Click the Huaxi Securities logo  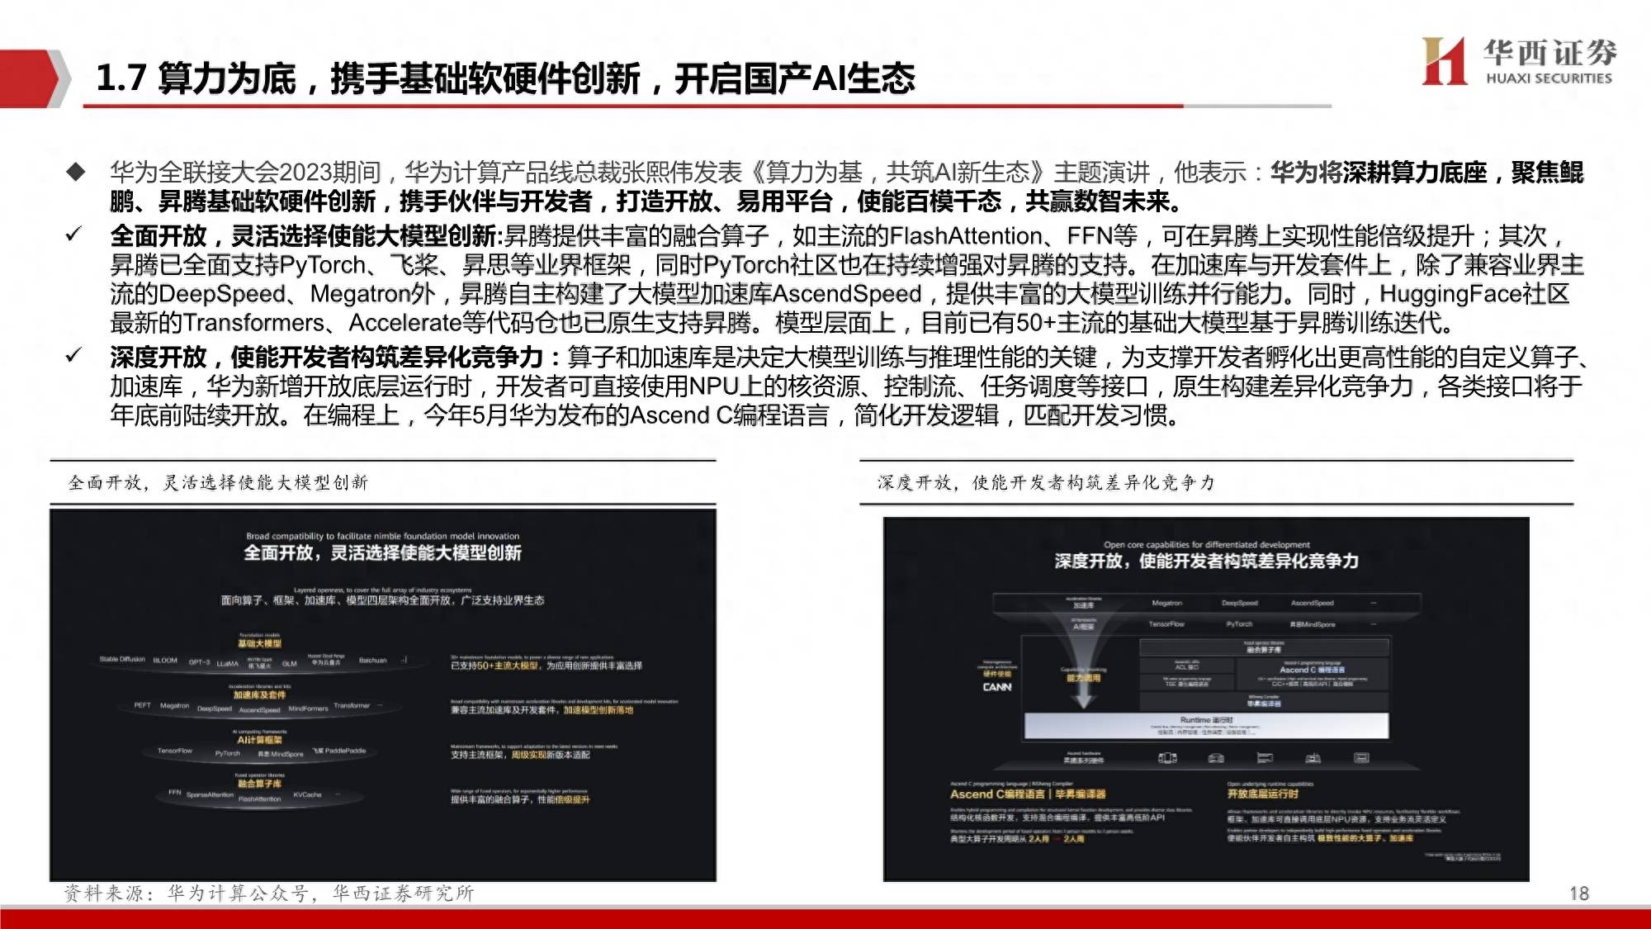coord(1519,61)
